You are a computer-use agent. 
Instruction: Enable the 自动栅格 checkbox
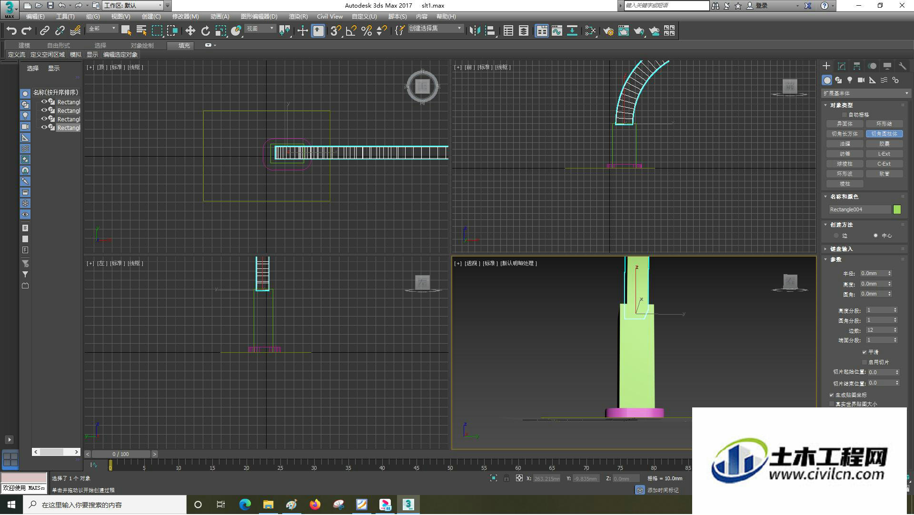[x=844, y=115]
